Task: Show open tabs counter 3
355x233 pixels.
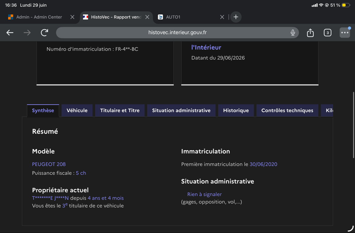Action: coord(327,33)
